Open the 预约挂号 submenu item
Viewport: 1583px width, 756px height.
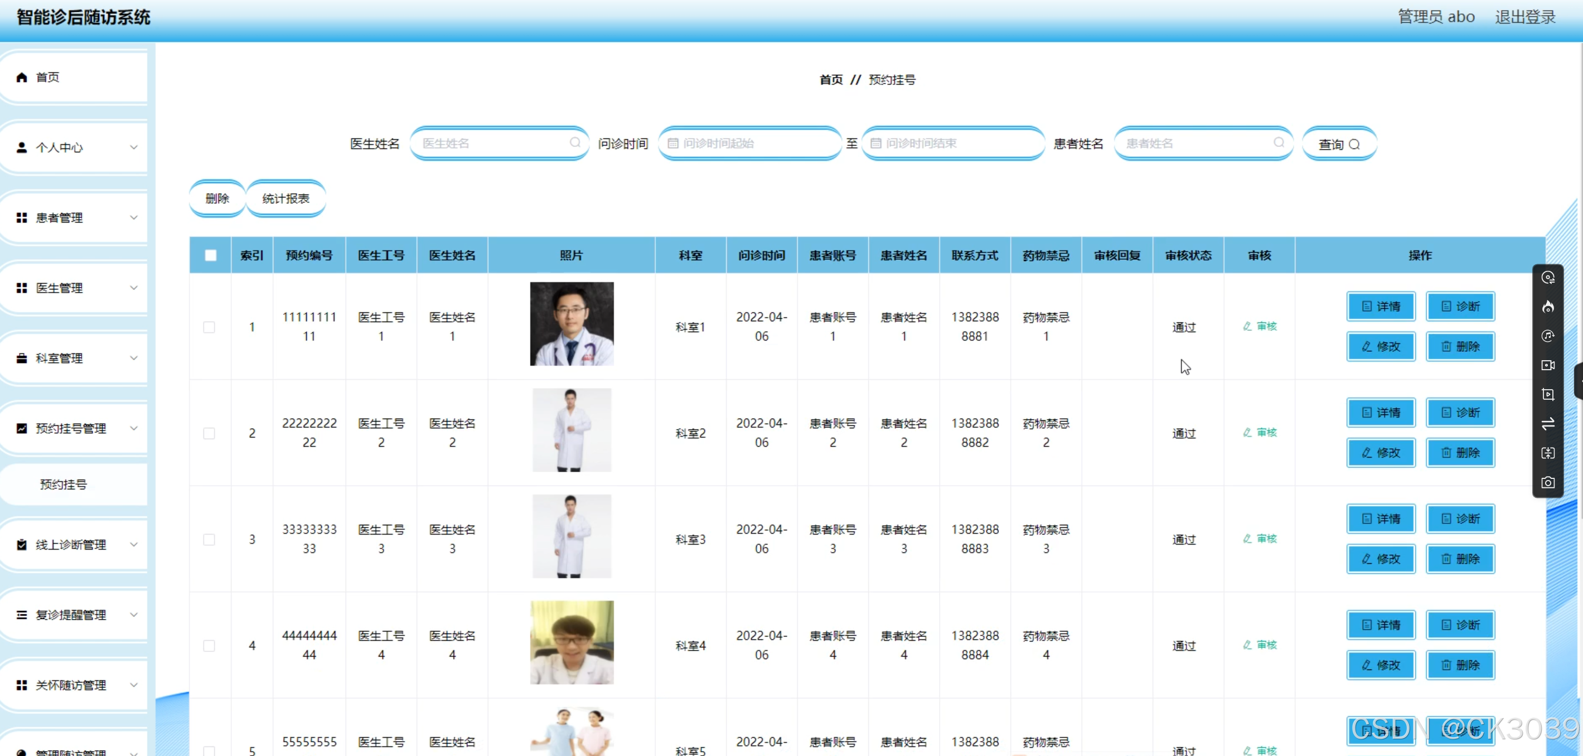64,484
